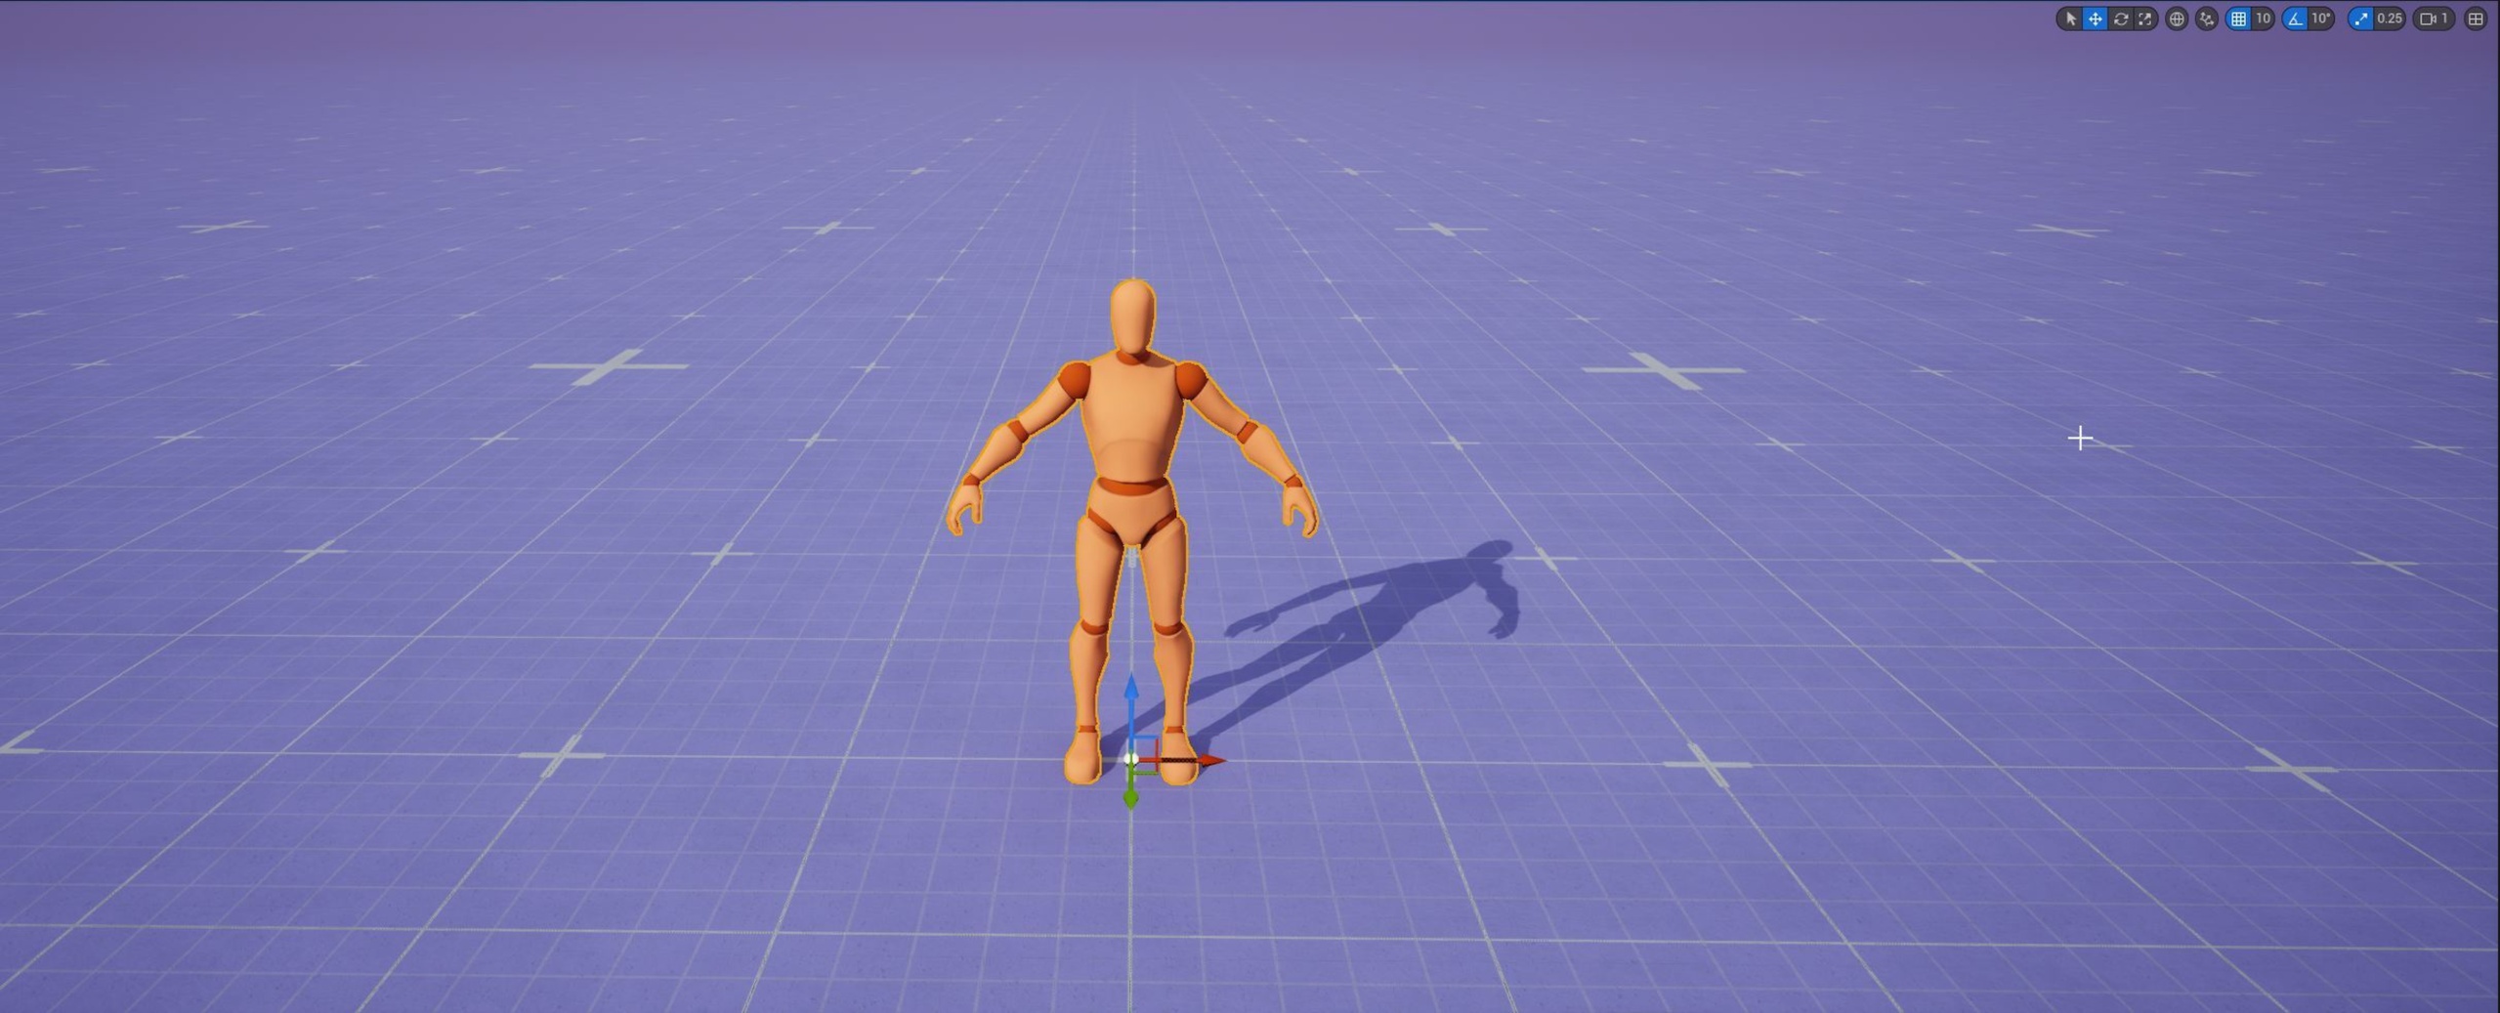The image size is (2500, 1013).
Task: Open the surface snapping options
Action: coord(2206,19)
